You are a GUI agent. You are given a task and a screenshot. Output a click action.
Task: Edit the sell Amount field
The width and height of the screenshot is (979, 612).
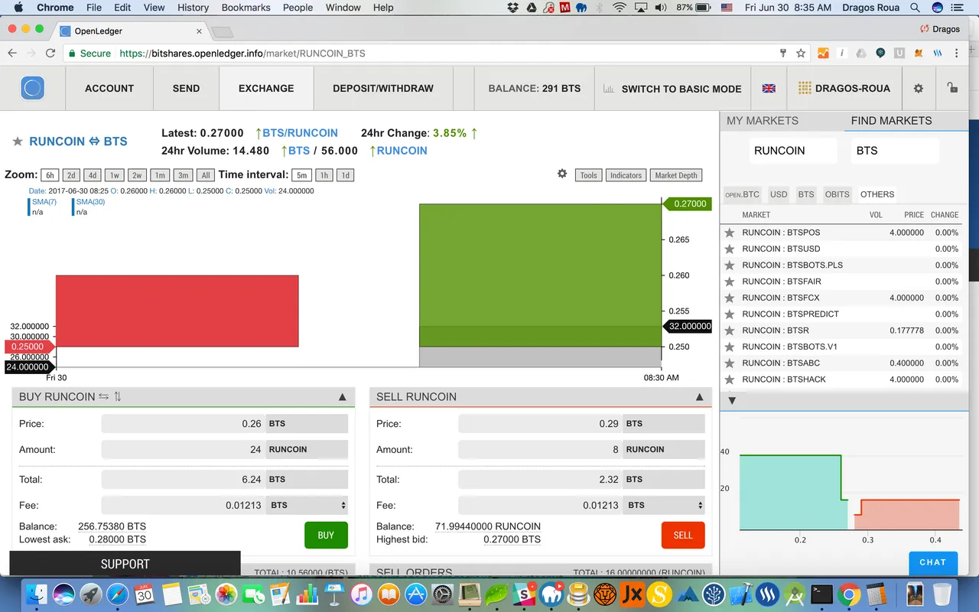pyautogui.click(x=541, y=450)
